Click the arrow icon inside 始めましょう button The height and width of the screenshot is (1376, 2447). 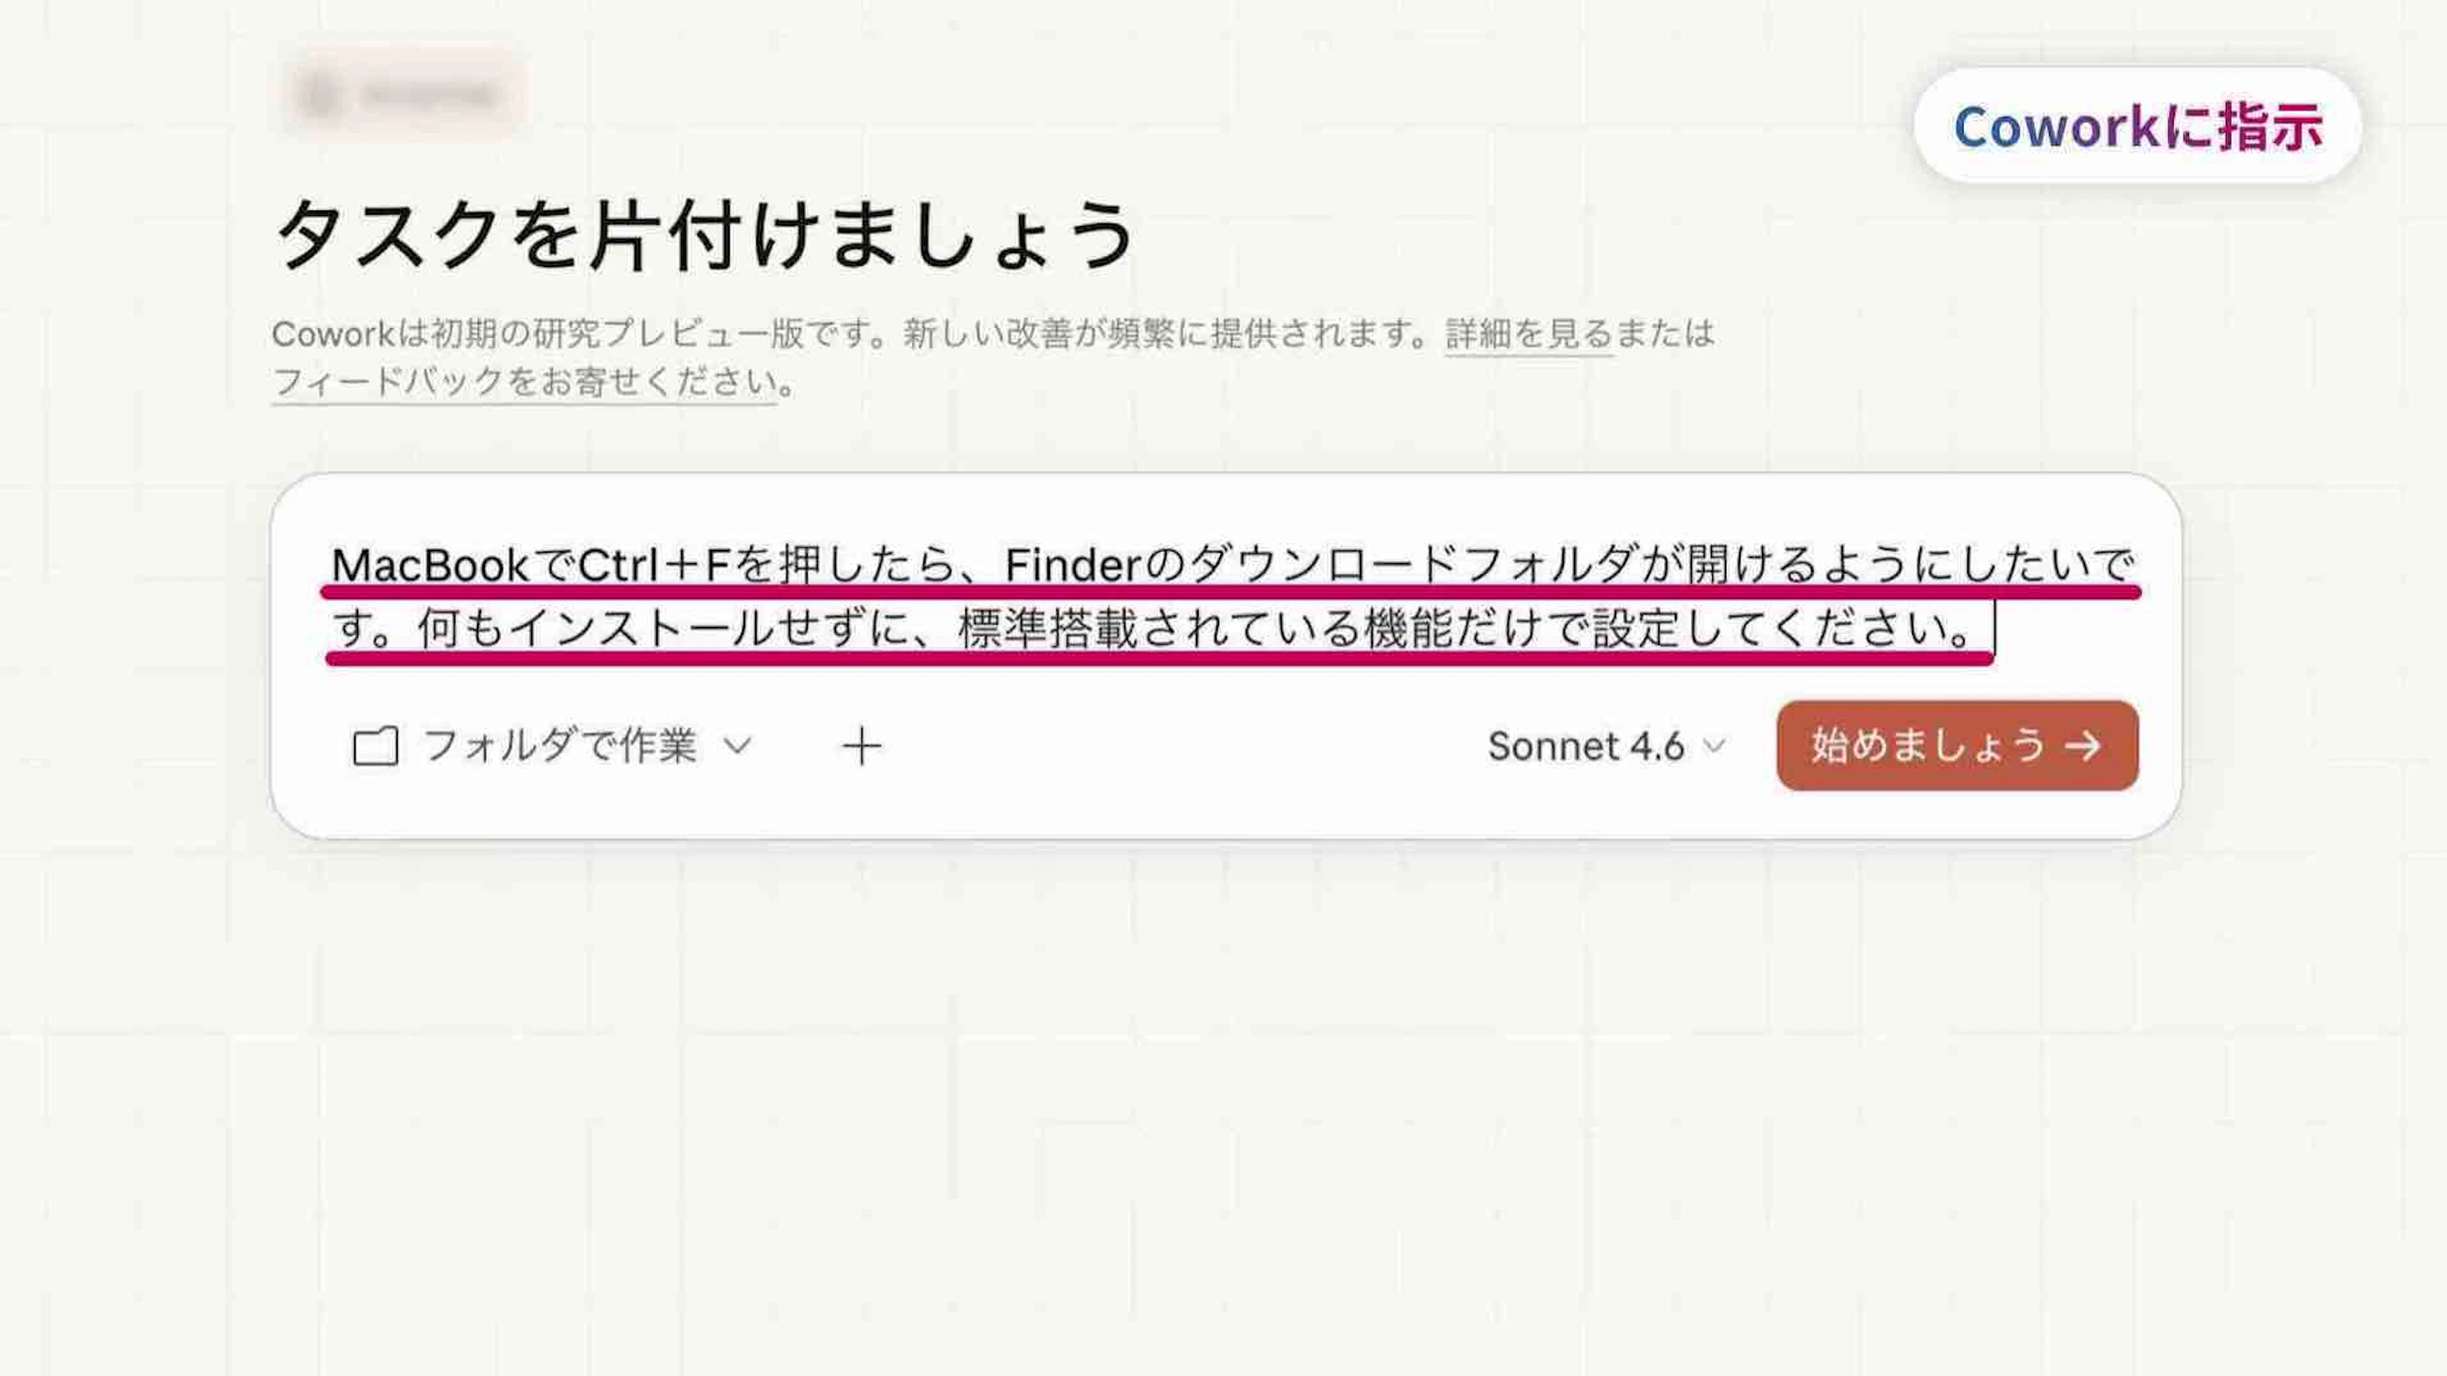click(x=2082, y=747)
